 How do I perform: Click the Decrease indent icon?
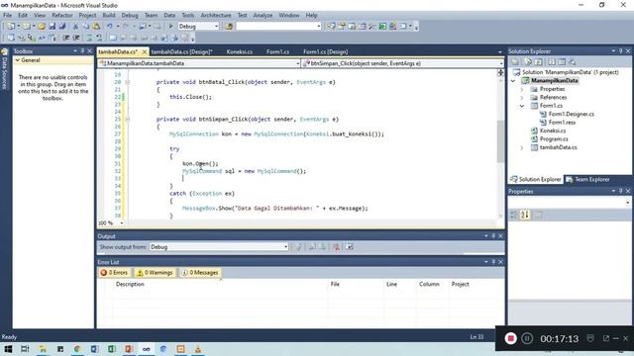[66, 38]
